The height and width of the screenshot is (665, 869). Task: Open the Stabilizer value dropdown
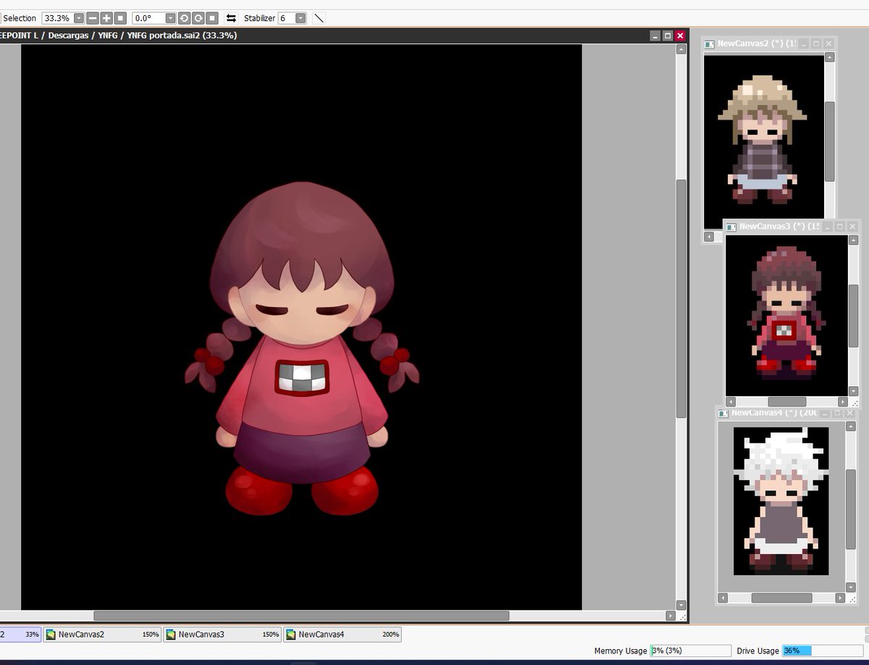pos(301,18)
